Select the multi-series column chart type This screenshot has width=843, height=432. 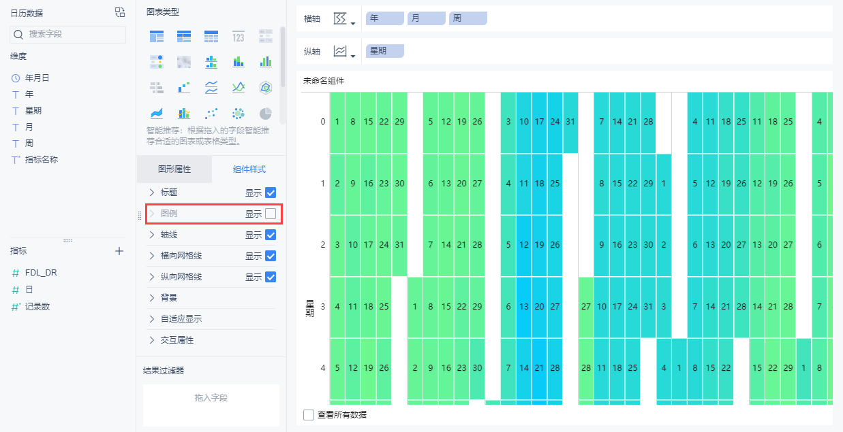pos(266,62)
